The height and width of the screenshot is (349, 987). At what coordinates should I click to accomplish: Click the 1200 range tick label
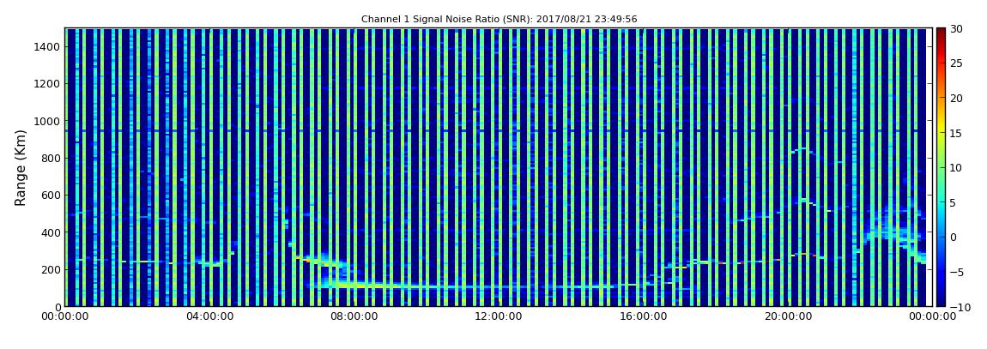46,84
